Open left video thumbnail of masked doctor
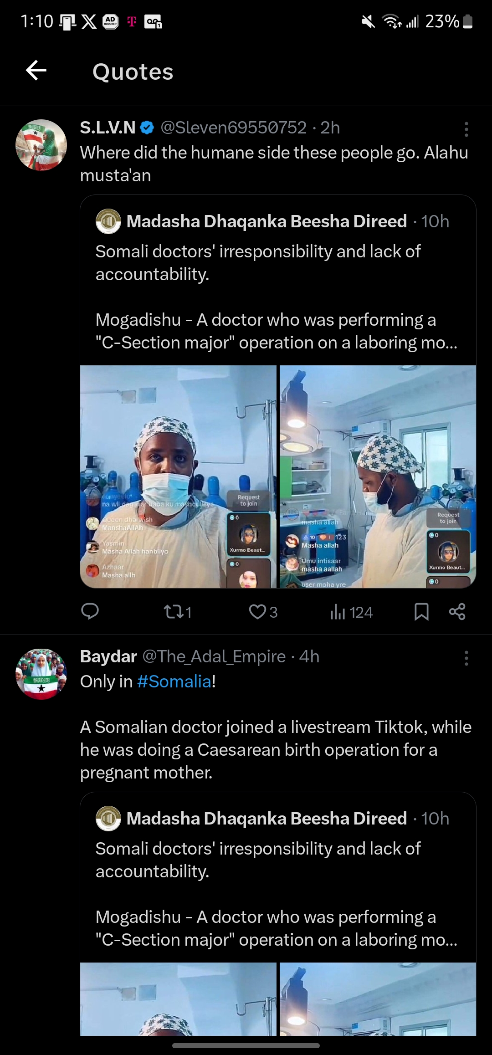Screen dimensions: 492x1055 [178, 476]
